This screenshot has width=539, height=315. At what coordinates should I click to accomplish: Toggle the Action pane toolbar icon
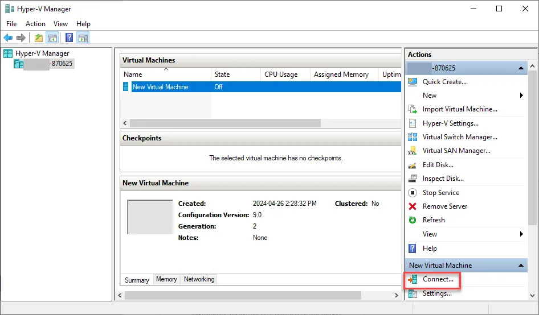[x=83, y=38]
